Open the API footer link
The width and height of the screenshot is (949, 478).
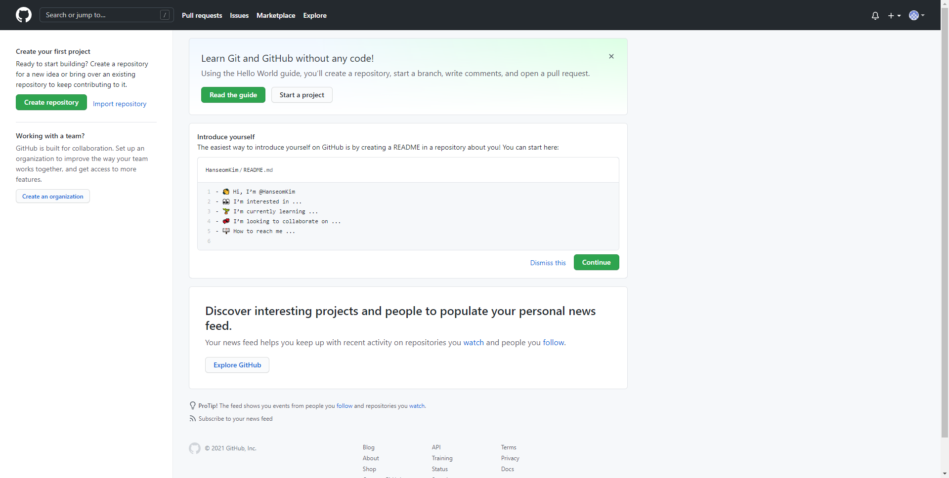pos(436,447)
